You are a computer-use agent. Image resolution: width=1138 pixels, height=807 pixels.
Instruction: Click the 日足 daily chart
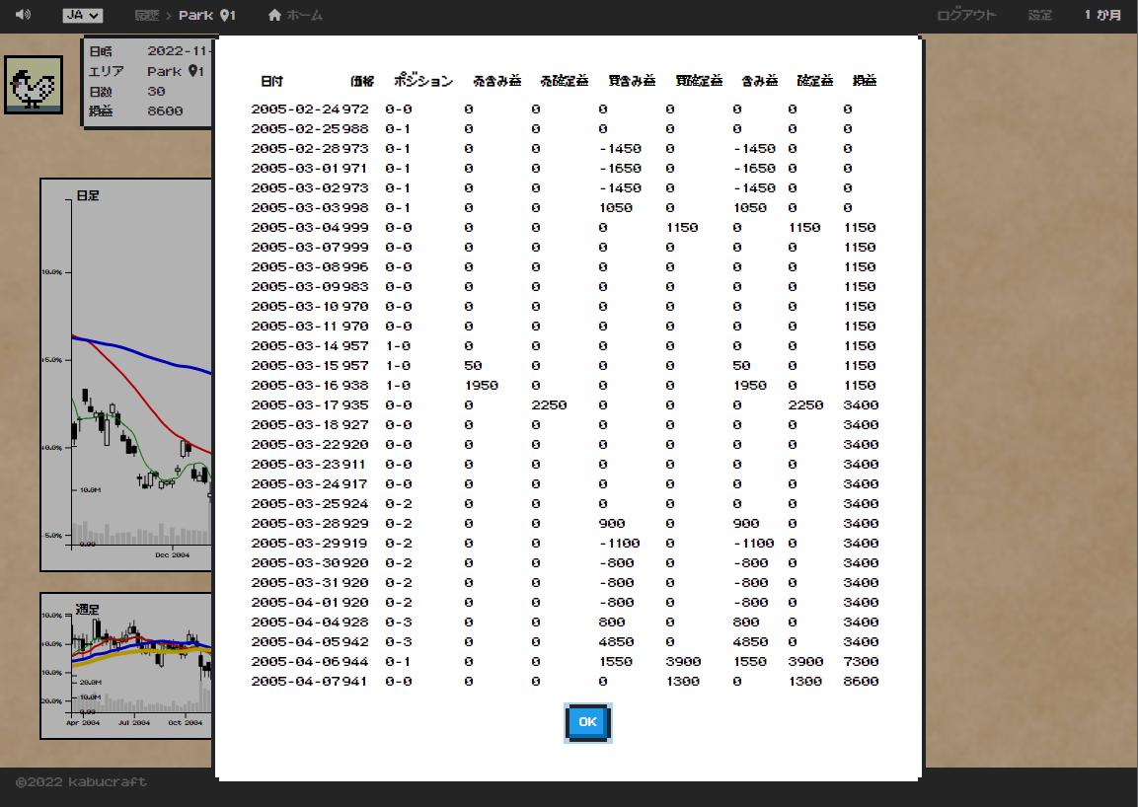point(126,375)
